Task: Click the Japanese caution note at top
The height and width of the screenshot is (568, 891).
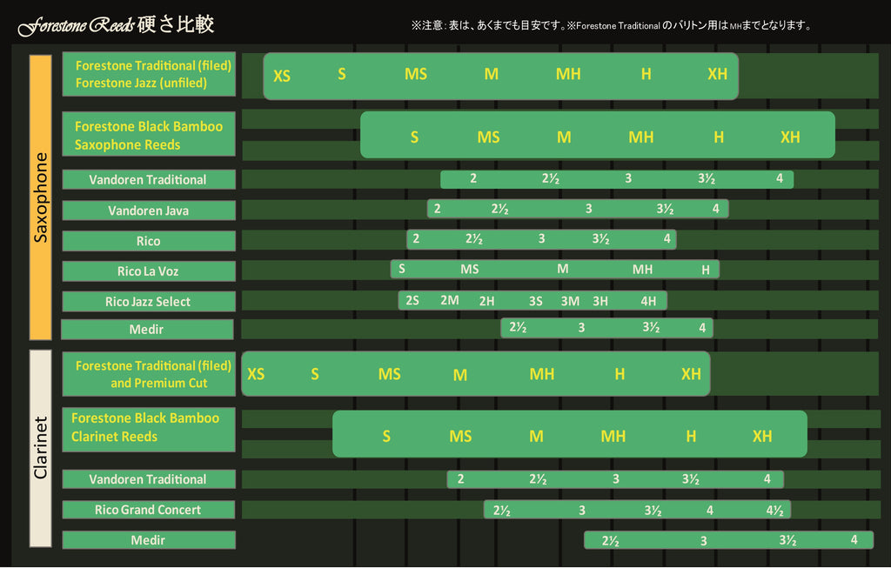Action: pos(611,26)
